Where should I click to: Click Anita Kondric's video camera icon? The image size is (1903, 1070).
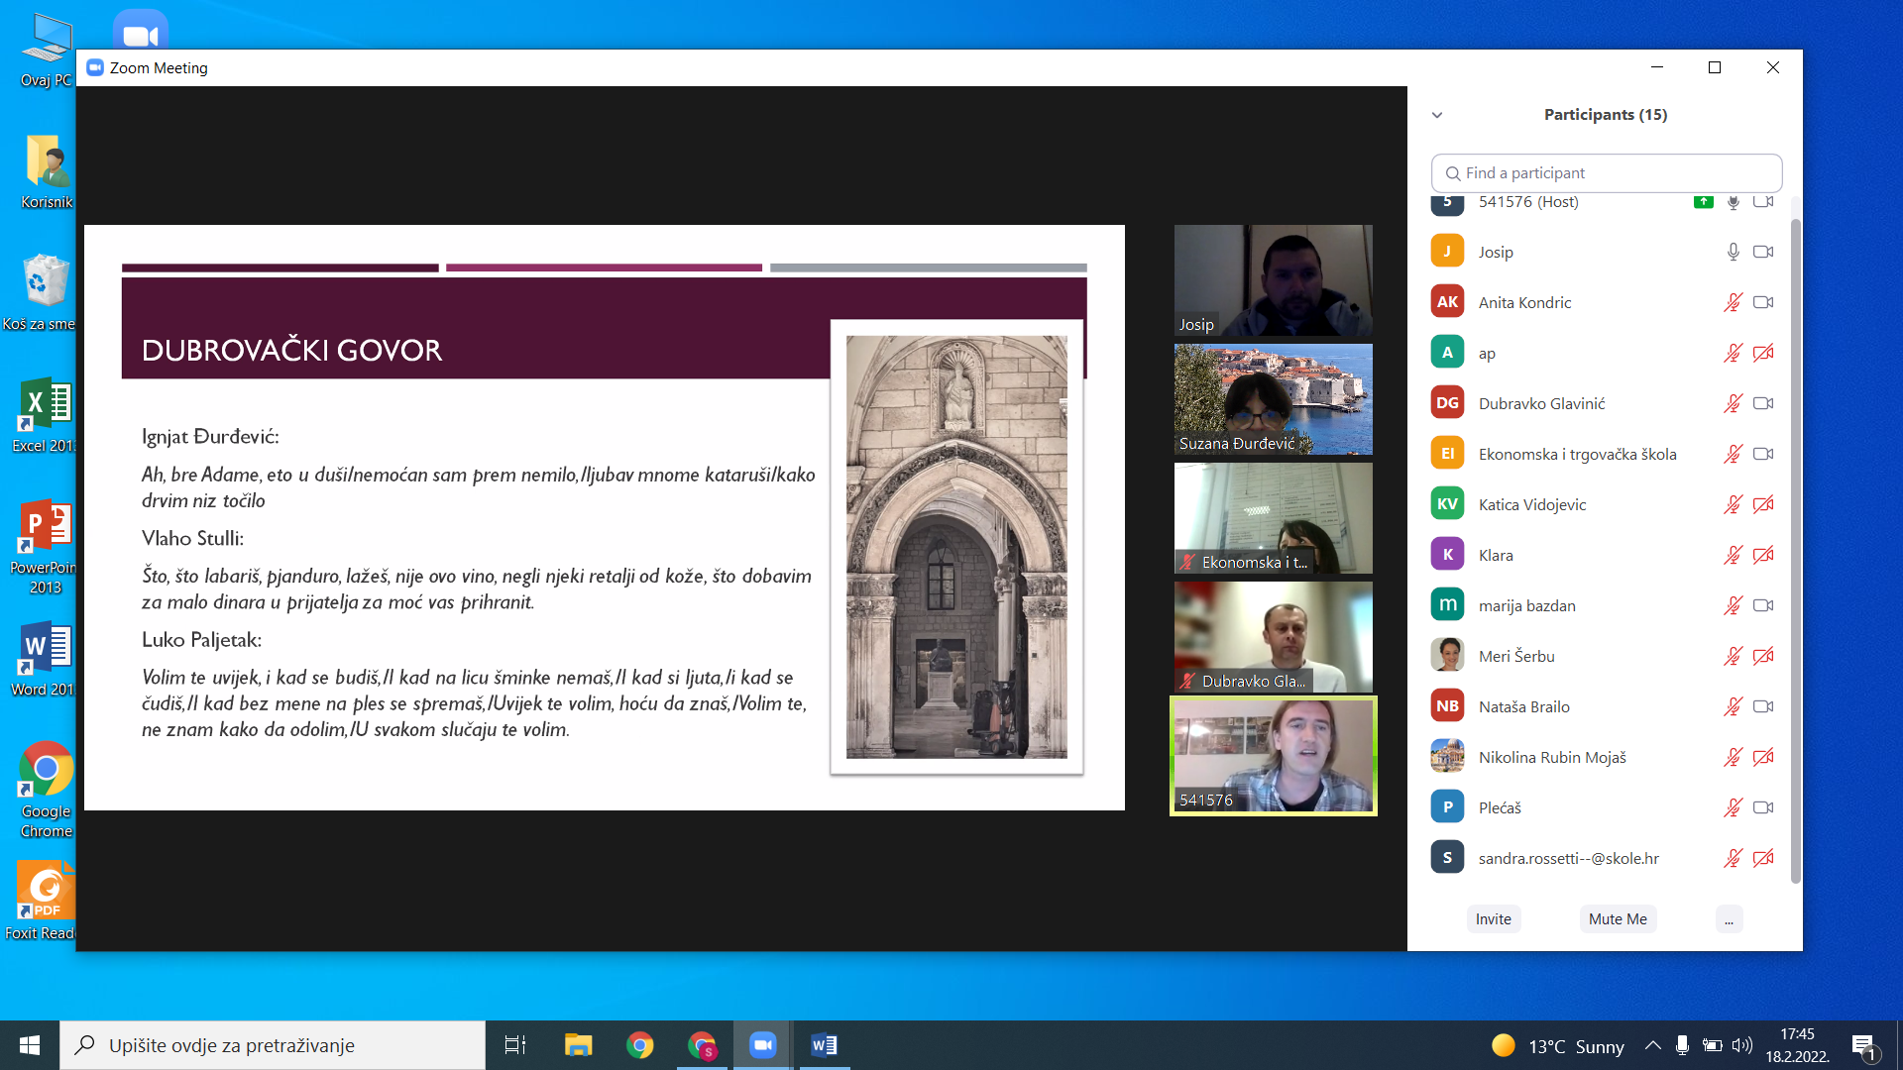click(x=1763, y=302)
